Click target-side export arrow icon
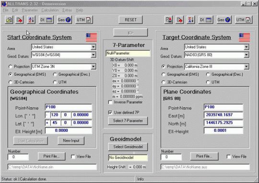Image resolution: width=259 pixels, height=183 pixels. (179, 20)
